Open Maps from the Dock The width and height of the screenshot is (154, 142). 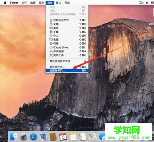point(93,137)
